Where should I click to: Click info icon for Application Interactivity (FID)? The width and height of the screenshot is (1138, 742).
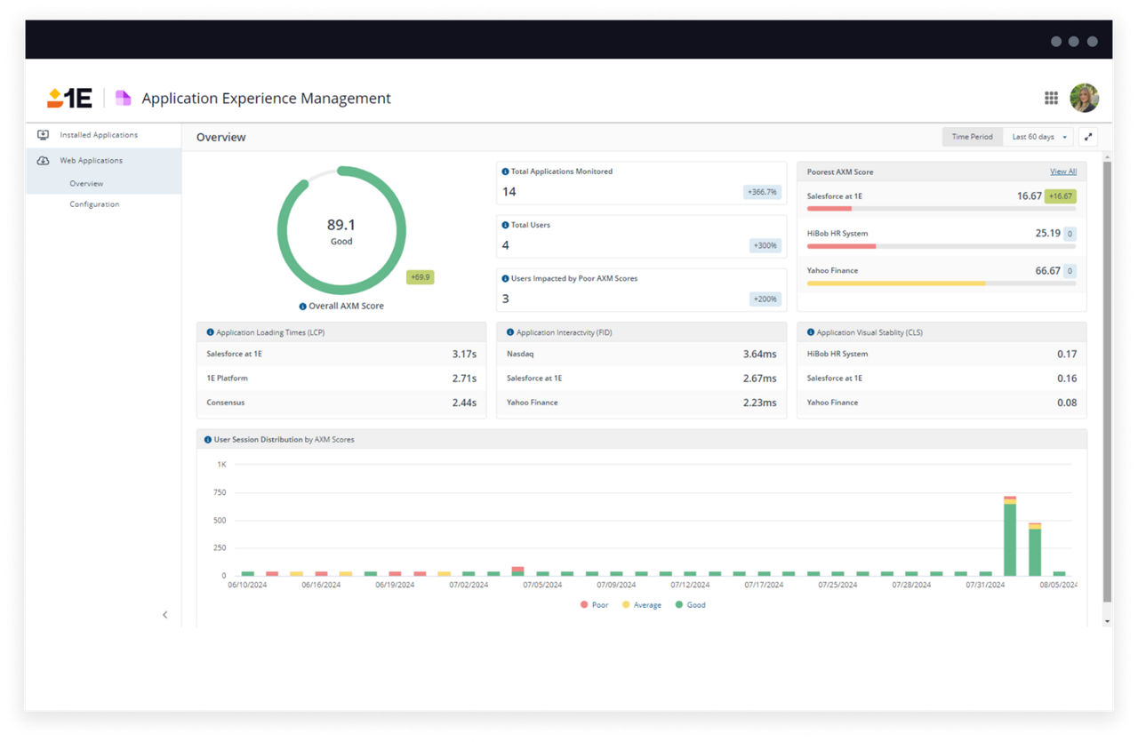510,332
